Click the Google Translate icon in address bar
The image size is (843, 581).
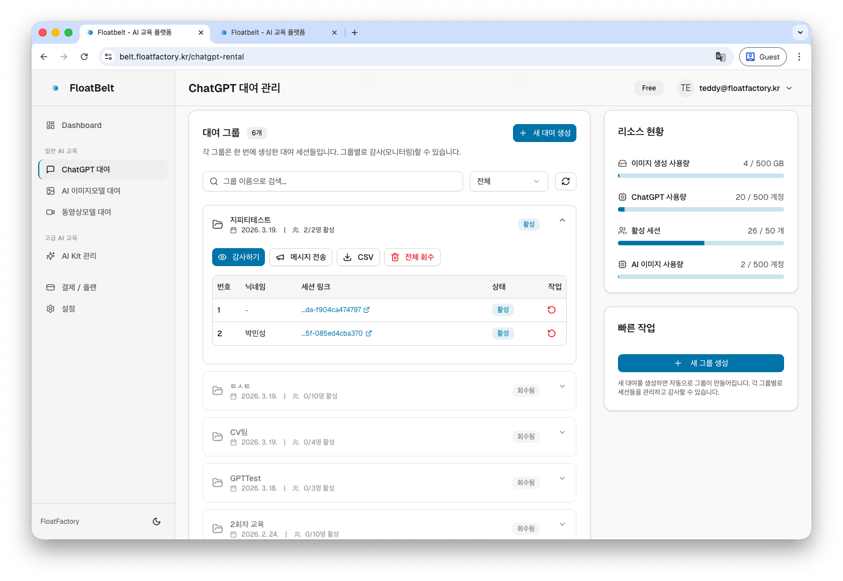(721, 57)
